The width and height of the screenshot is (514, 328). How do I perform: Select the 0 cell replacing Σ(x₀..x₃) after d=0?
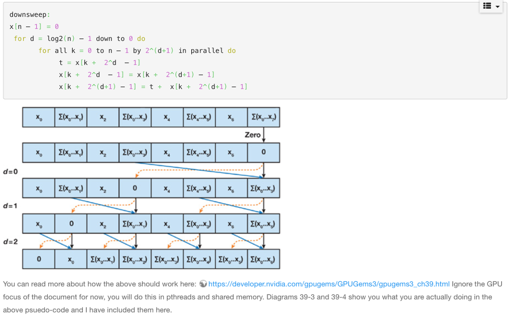(135, 188)
